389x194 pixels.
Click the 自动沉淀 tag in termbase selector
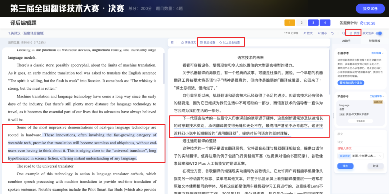[344, 156]
